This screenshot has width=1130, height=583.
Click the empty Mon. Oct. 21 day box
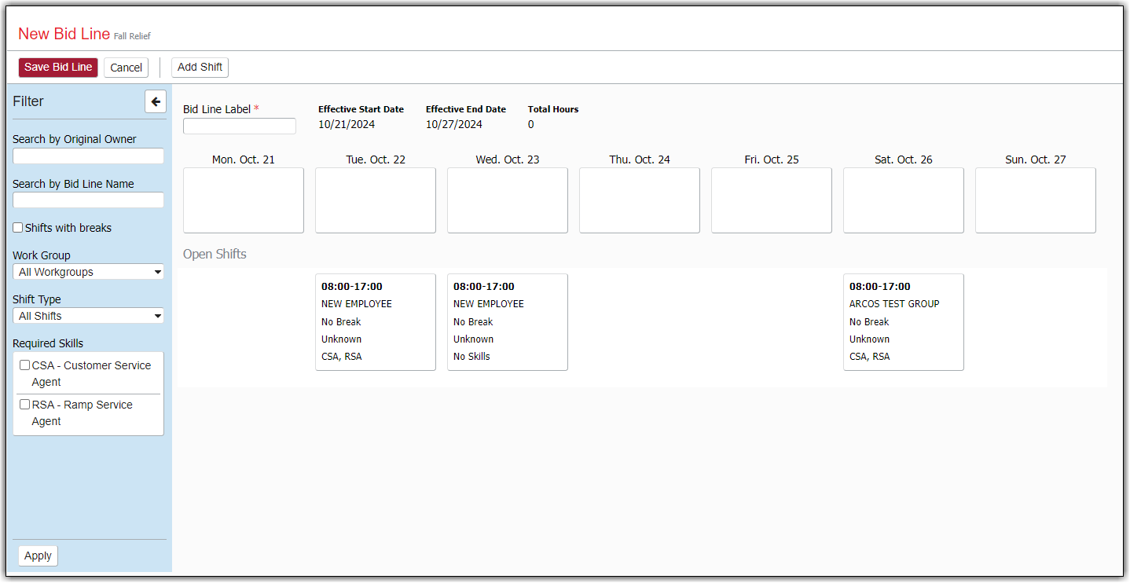tap(244, 200)
